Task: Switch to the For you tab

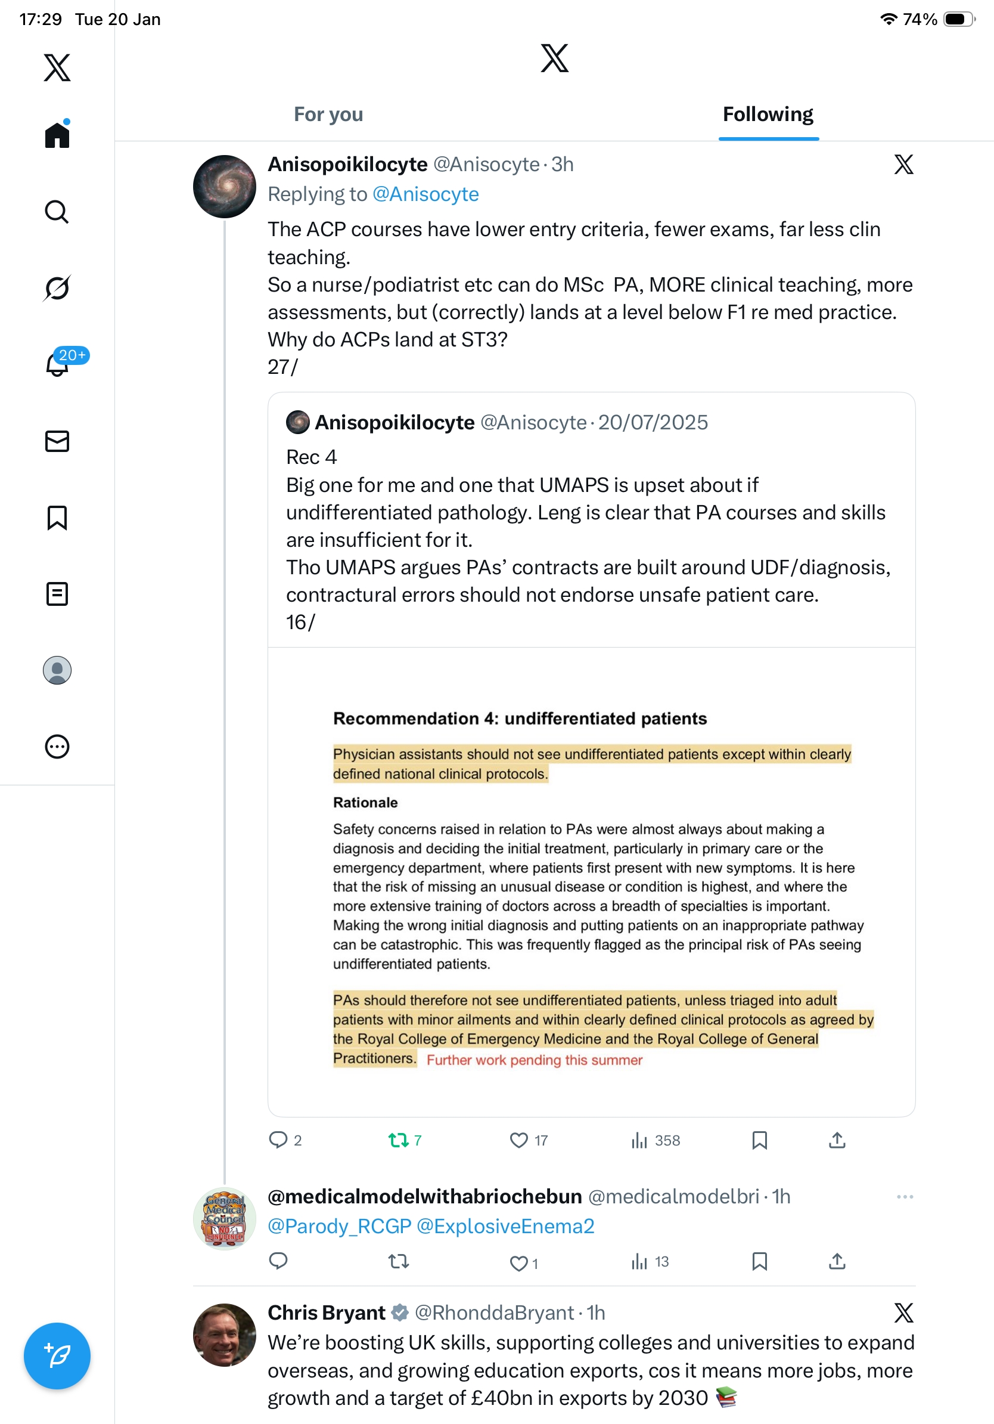Action: [x=328, y=114]
